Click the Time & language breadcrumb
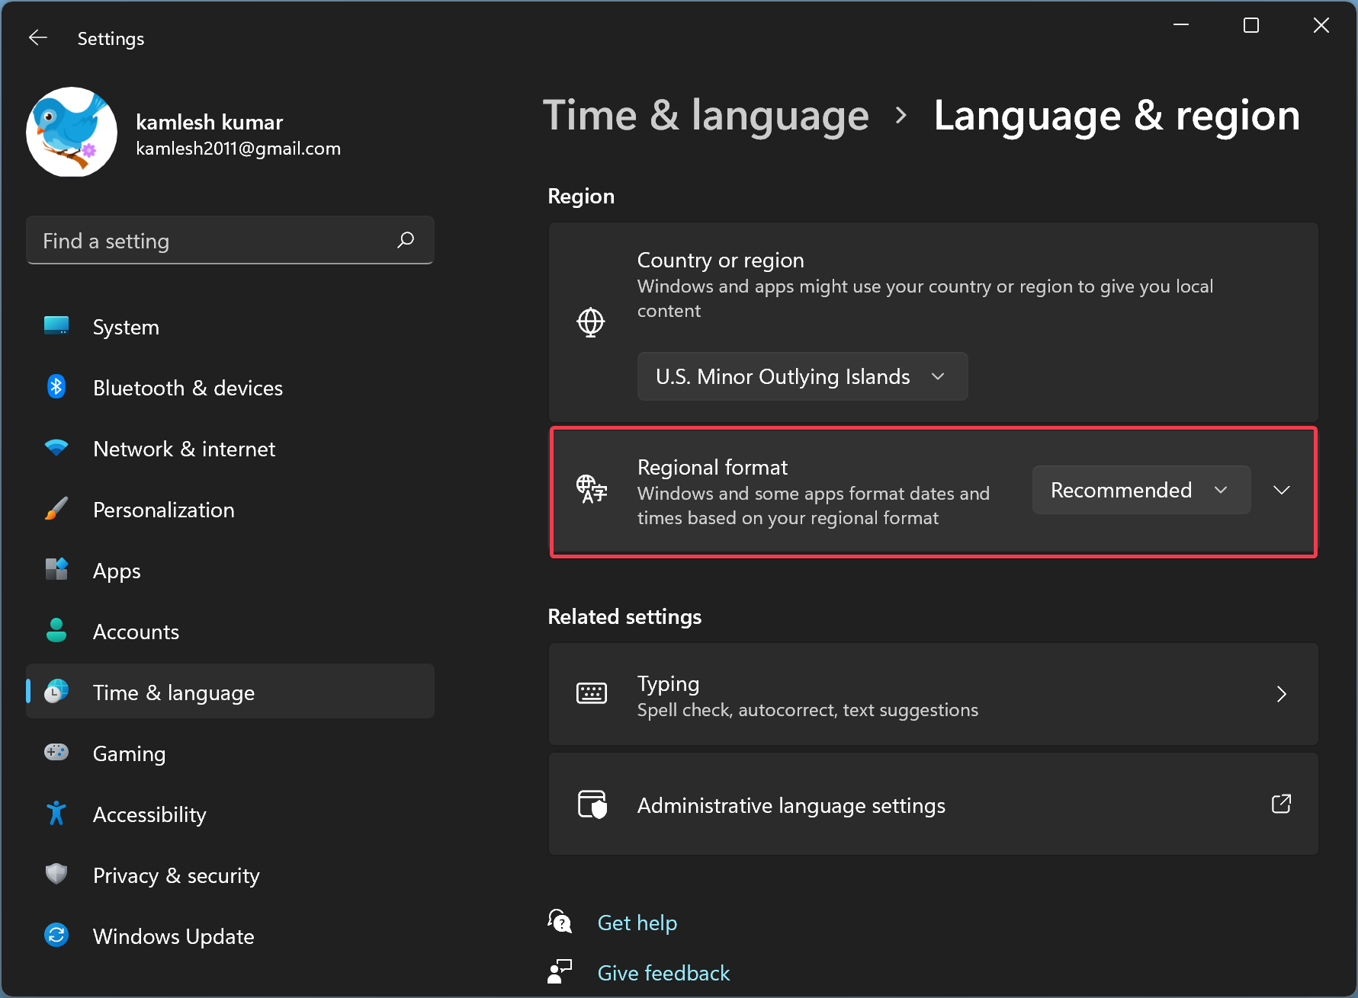The height and width of the screenshot is (998, 1358). pyautogui.click(x=705, y=116)
